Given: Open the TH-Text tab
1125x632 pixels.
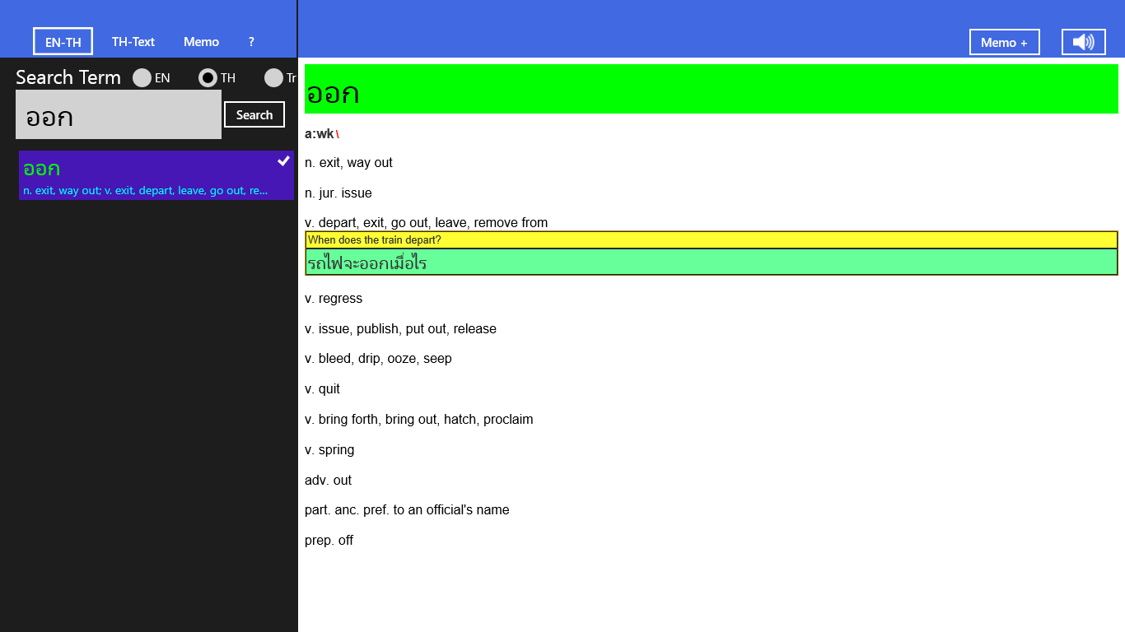Looking at the screenshot, I should (133, 42).
